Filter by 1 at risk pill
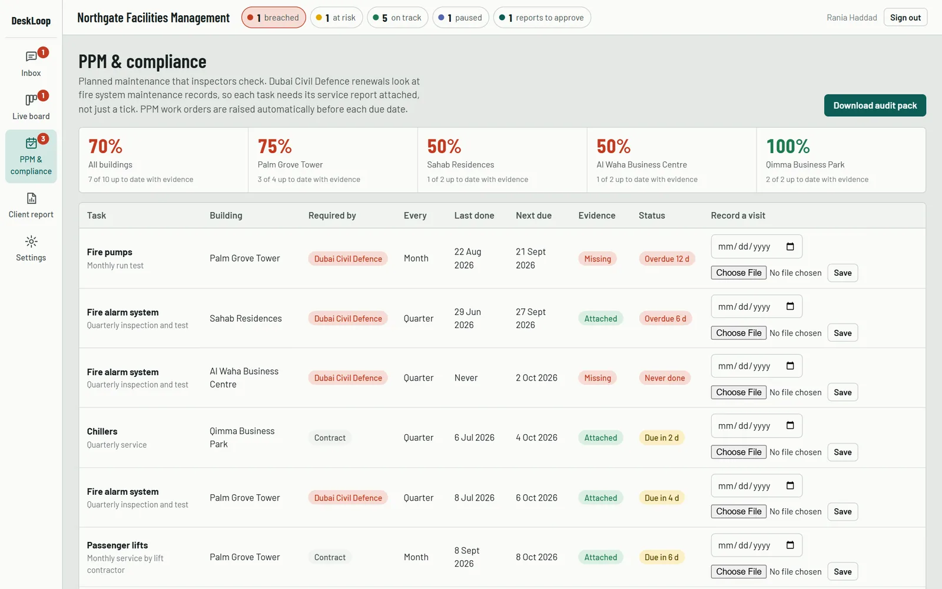Screen dimensions: 942x589 (x=336, y=18)
